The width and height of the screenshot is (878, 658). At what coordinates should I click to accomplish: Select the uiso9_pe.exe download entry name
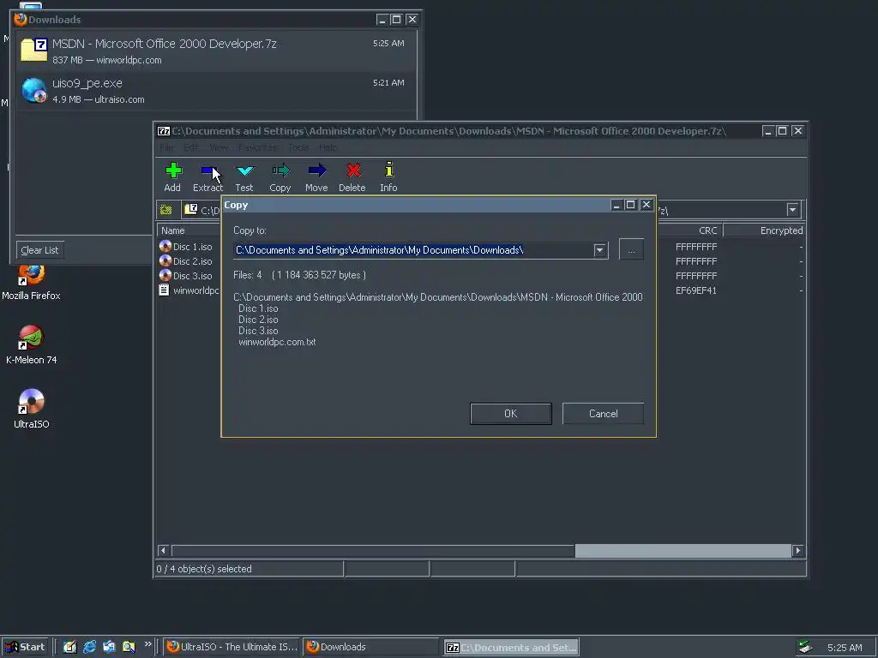[87, 83]
